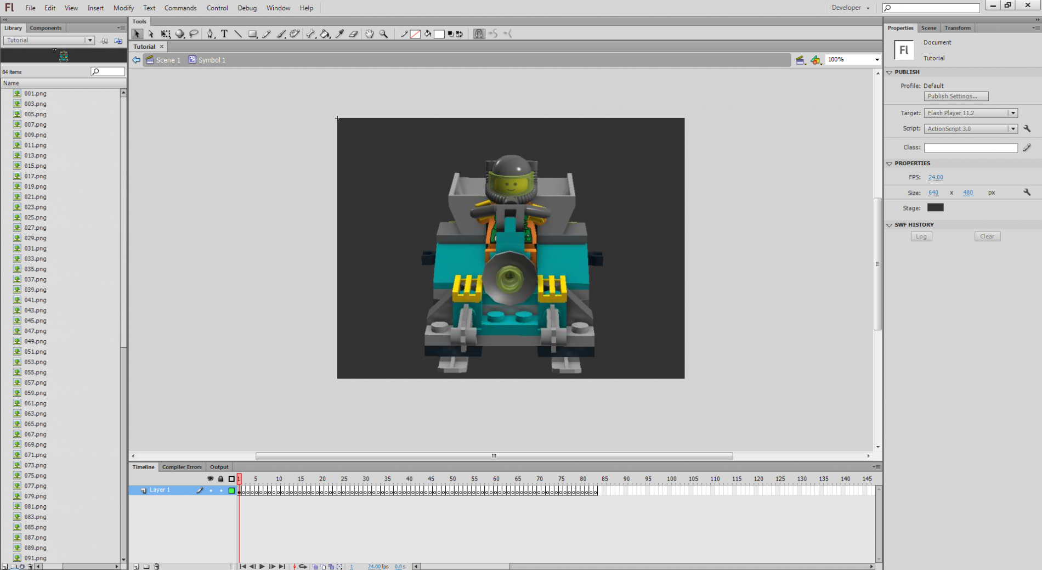Click Edit ActionScript settings wrench icon

click(x=1027, y=128)
